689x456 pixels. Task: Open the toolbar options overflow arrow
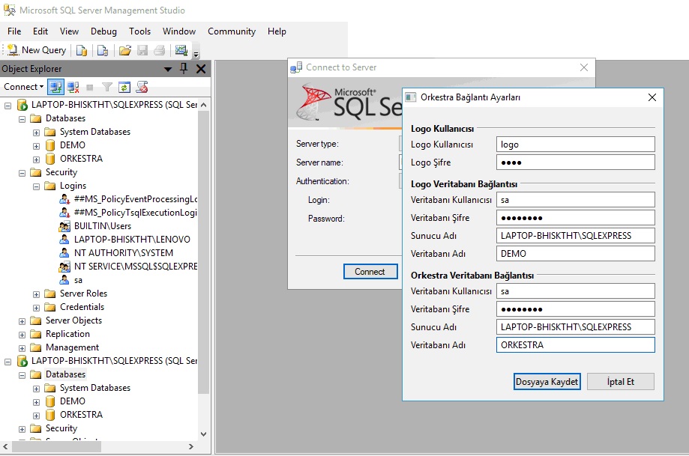tap(196, 54)
